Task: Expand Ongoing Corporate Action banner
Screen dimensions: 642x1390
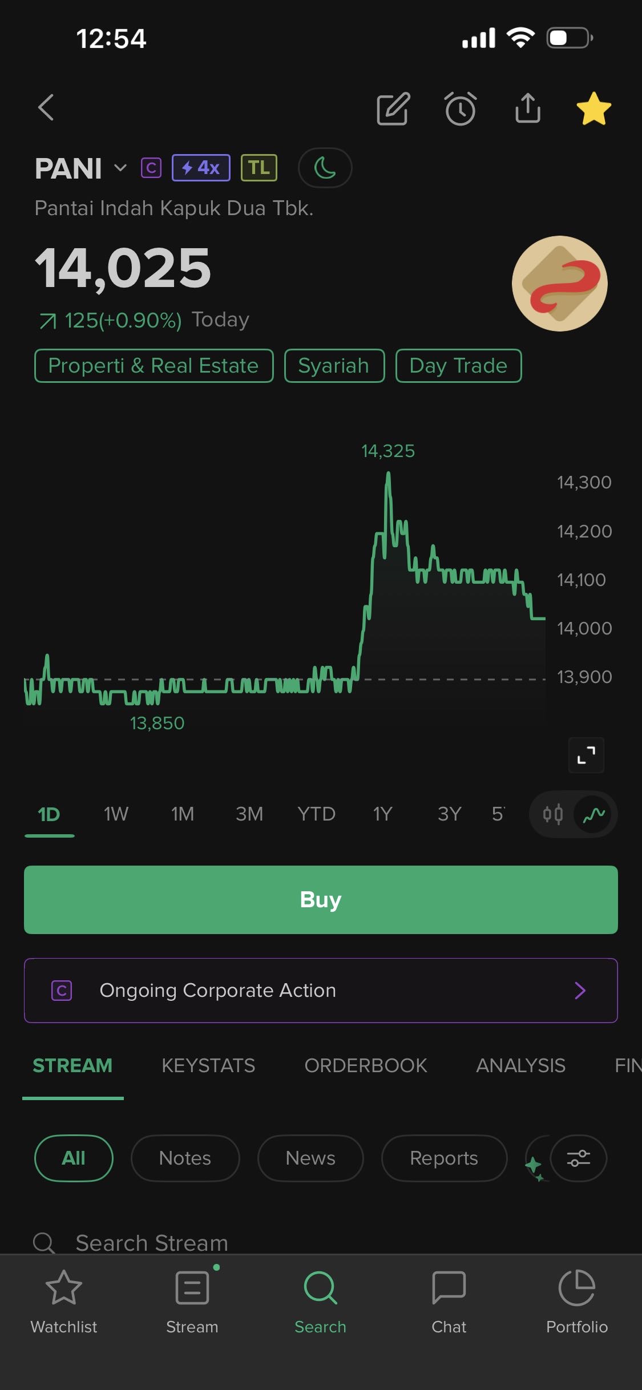Action: point(321,991)
